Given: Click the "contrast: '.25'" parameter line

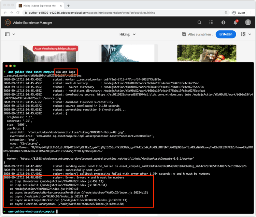Looking at the screenshot, I should click(x=19, y=121).
